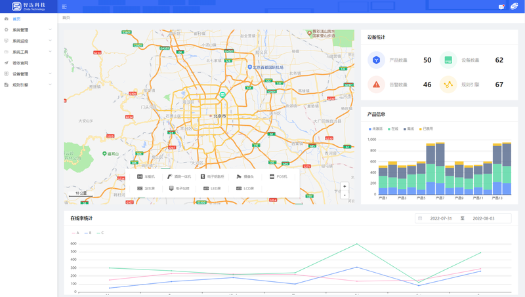Click the green subway marker on the map
The height and width of the screenshot is (297, 525).
222,95
